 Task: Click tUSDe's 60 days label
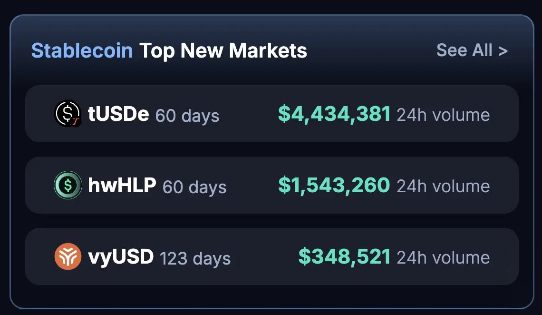(187, 116)
